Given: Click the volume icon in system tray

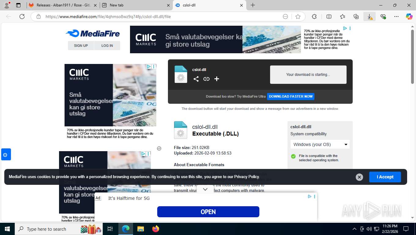Looking at the screenshot, I should 369,229.
